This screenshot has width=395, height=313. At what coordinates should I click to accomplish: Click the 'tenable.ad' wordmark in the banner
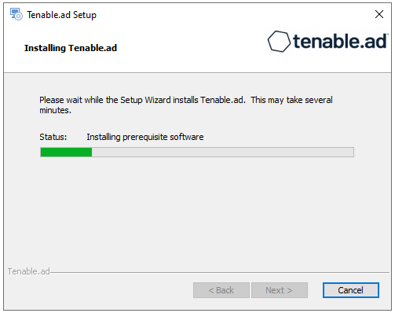(x=340, y=42)
